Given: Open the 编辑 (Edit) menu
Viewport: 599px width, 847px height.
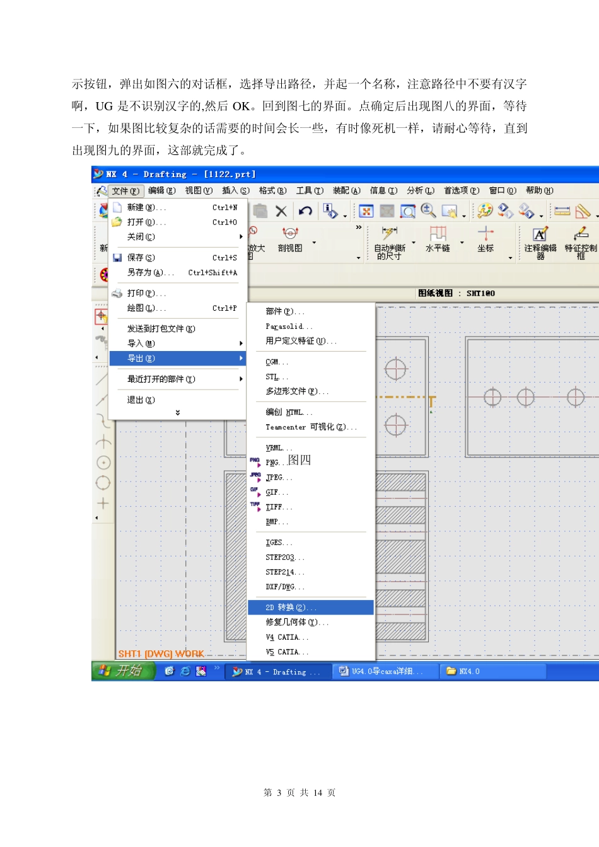Looking at the screenshot, I should coord(161,190).
